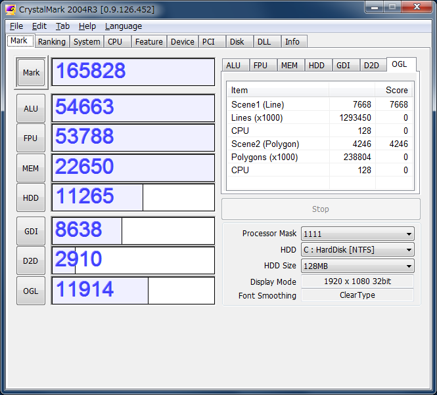Switch to the Ranking tab

[x=51, y=41]
